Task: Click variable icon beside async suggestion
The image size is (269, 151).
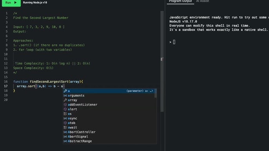Action: pos(65,118)
